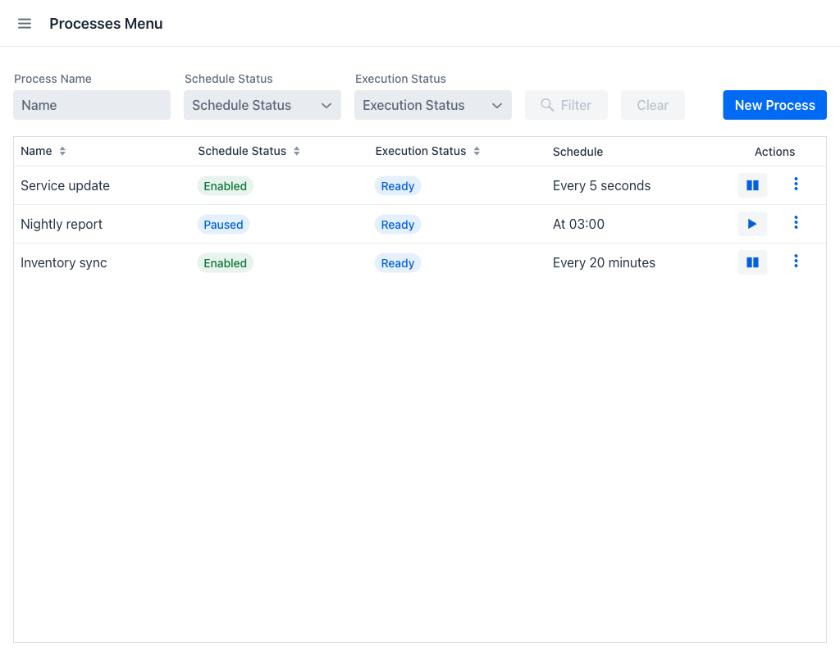Click Enabled badge in Service update row
The image size is (840, 656).
tap(225, 186)
